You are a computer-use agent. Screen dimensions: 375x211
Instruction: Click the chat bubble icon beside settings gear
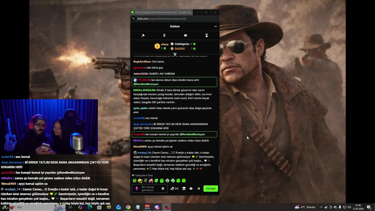191,188
